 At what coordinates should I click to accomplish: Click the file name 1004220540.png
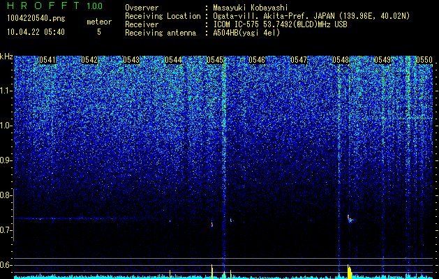[x=36, y=18]
